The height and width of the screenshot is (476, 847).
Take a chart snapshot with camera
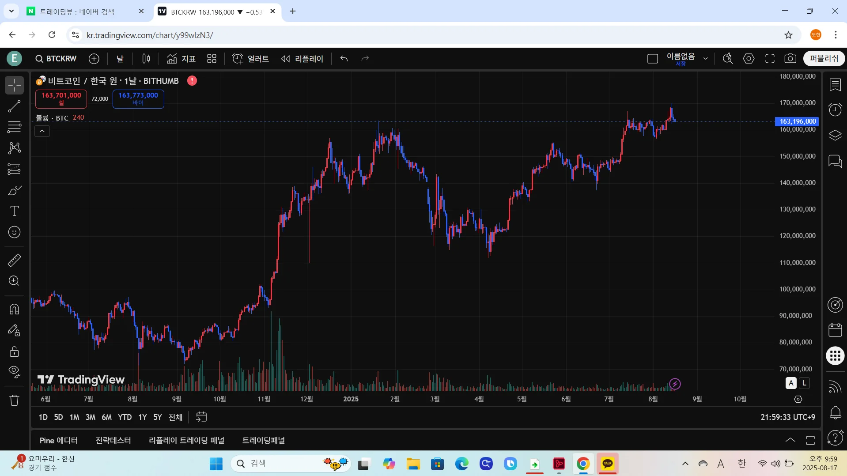[790, 59]
